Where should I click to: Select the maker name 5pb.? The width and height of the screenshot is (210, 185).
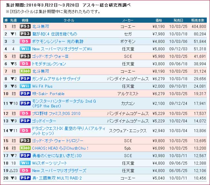[x=128, y=148]
